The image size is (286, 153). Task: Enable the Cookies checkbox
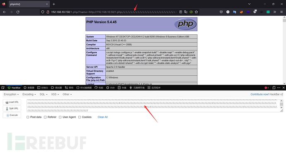(x=80, y=117)
